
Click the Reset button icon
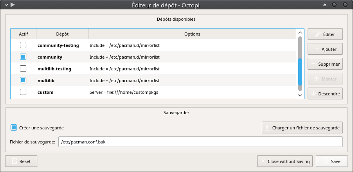click(14, 161)
